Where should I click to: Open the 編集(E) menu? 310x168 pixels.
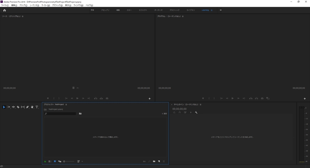(14, 5)
